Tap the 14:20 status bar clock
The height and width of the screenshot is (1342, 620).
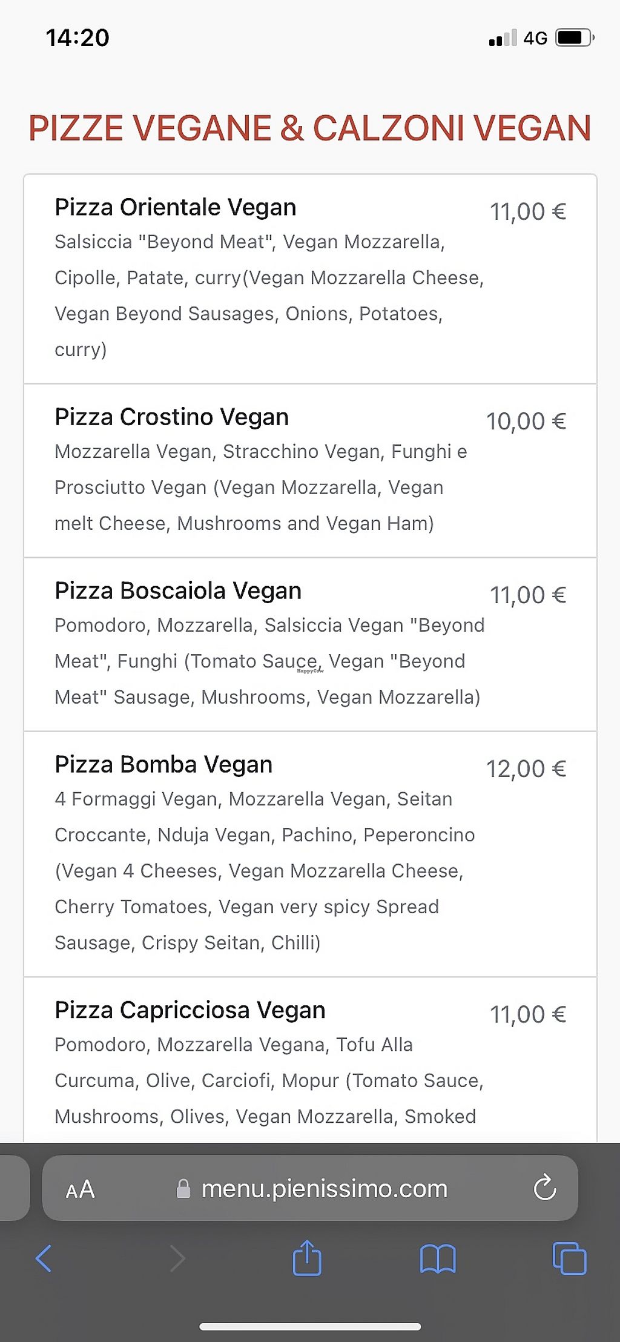[77, 38]
